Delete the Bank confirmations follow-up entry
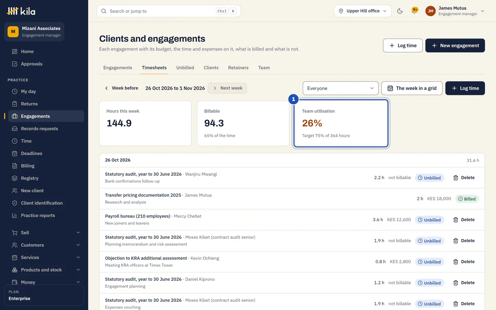The image size is (496, 310). point(464,178)
